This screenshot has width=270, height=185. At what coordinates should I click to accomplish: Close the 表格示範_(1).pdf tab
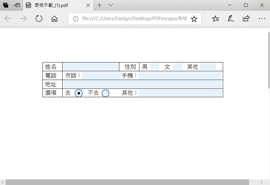pyautogui.click(x=88, y=5)
